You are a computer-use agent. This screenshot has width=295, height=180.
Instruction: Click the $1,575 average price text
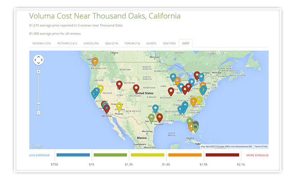pyautogui.click(x=76, y=25)
